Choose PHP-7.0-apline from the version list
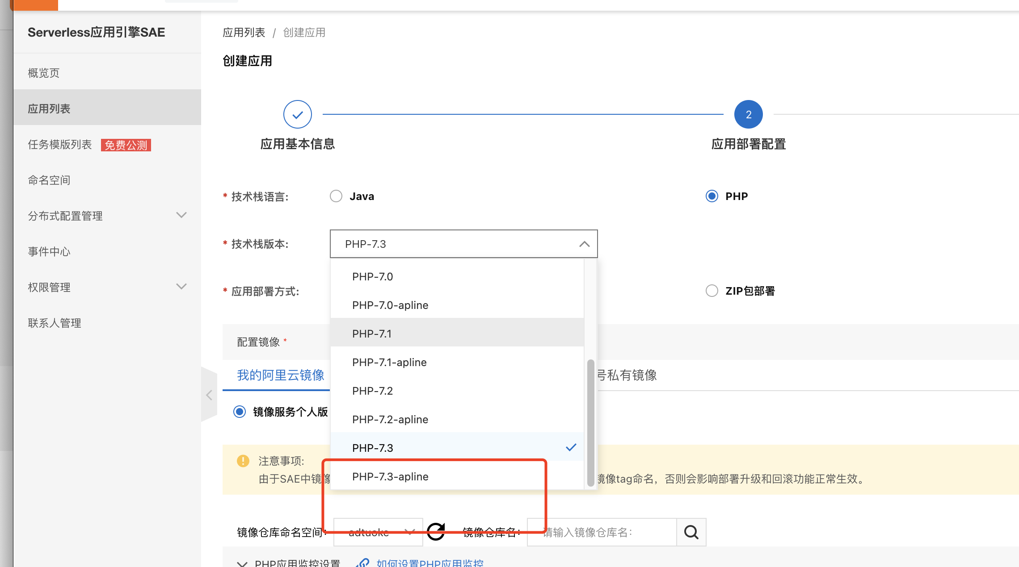 click(457, 305)
